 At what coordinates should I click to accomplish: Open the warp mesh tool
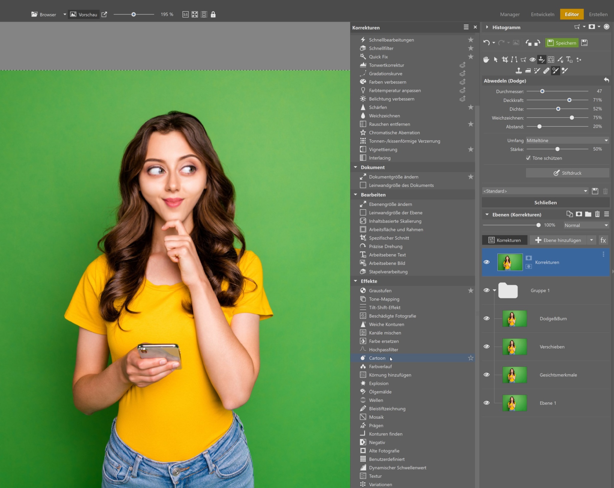pyautogui.click(x=551, y=60)
